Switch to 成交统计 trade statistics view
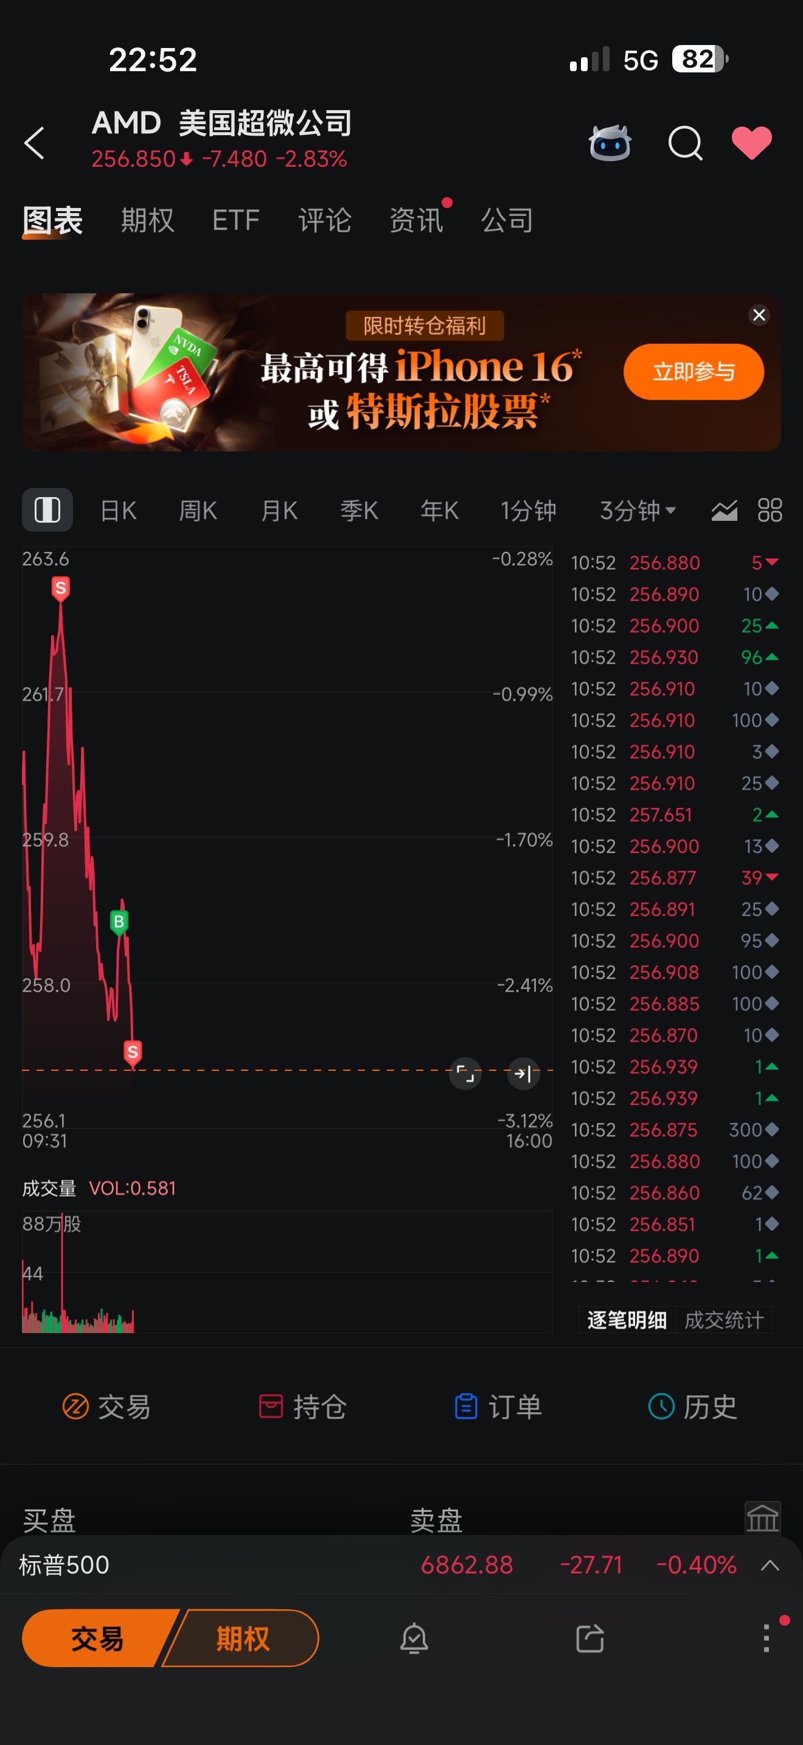This screenshot has height=1745, width=803. coord(724,1320)
